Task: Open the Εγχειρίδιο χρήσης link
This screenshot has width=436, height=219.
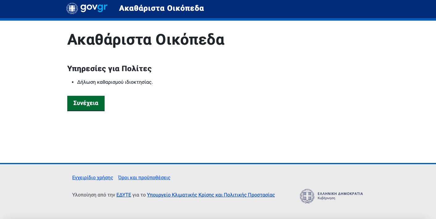Action: 93,178
